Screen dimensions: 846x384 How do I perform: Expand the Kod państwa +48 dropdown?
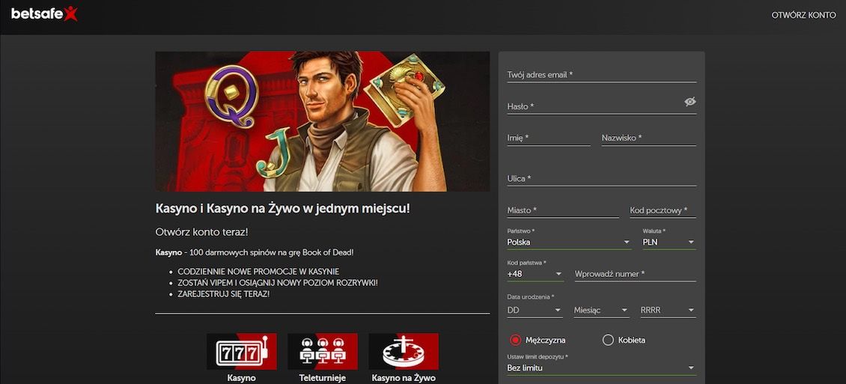pos(535,274)
